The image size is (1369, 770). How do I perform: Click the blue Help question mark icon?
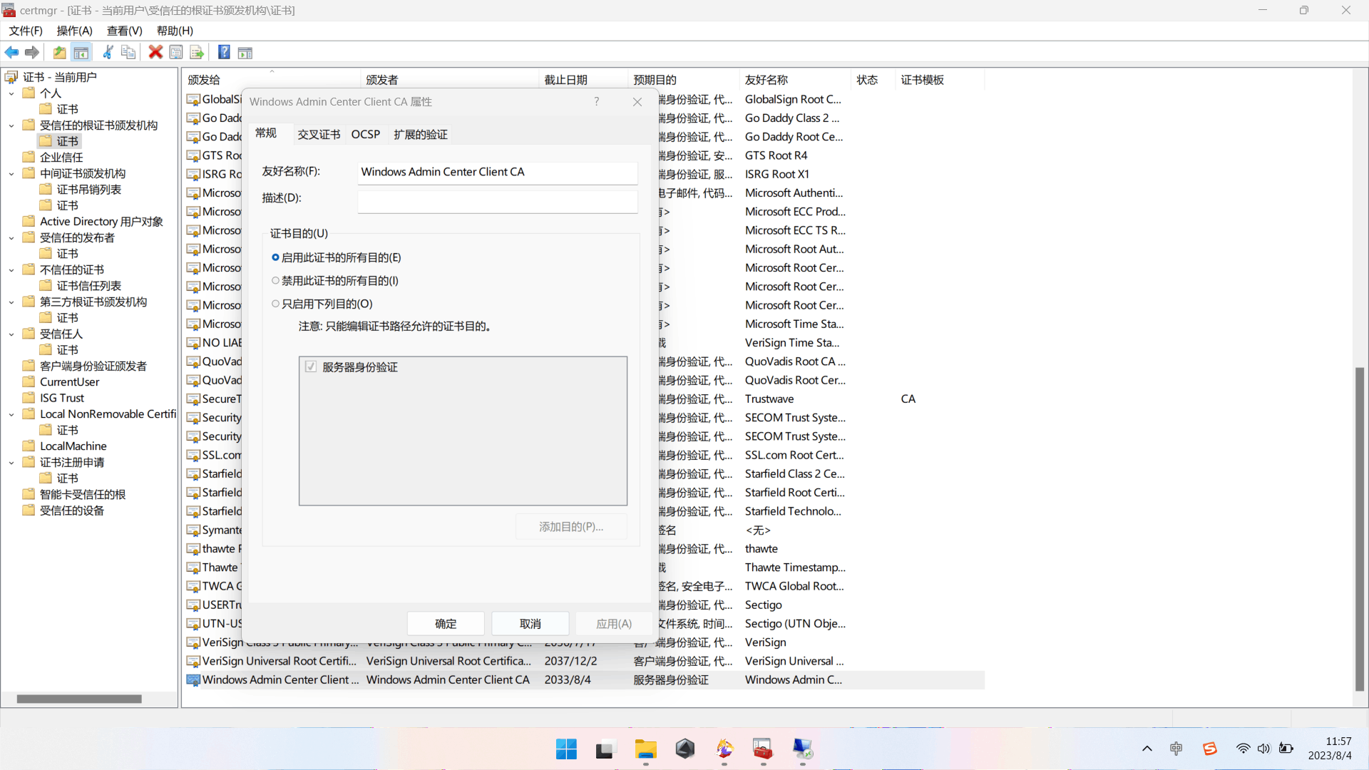point(224,52)
